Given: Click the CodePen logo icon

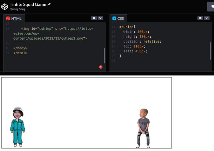Looking at the screenshot, I should click(x=5, y=6).
